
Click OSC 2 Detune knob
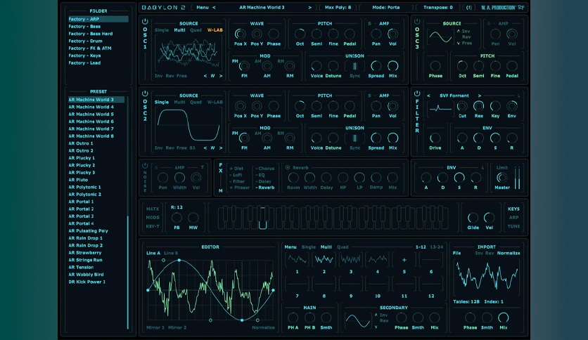pyautogui.click(x=333, y=138)
